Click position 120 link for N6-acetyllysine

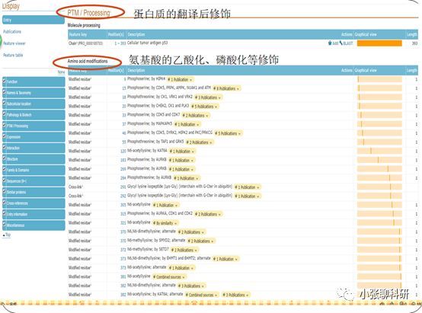point(123,151)
